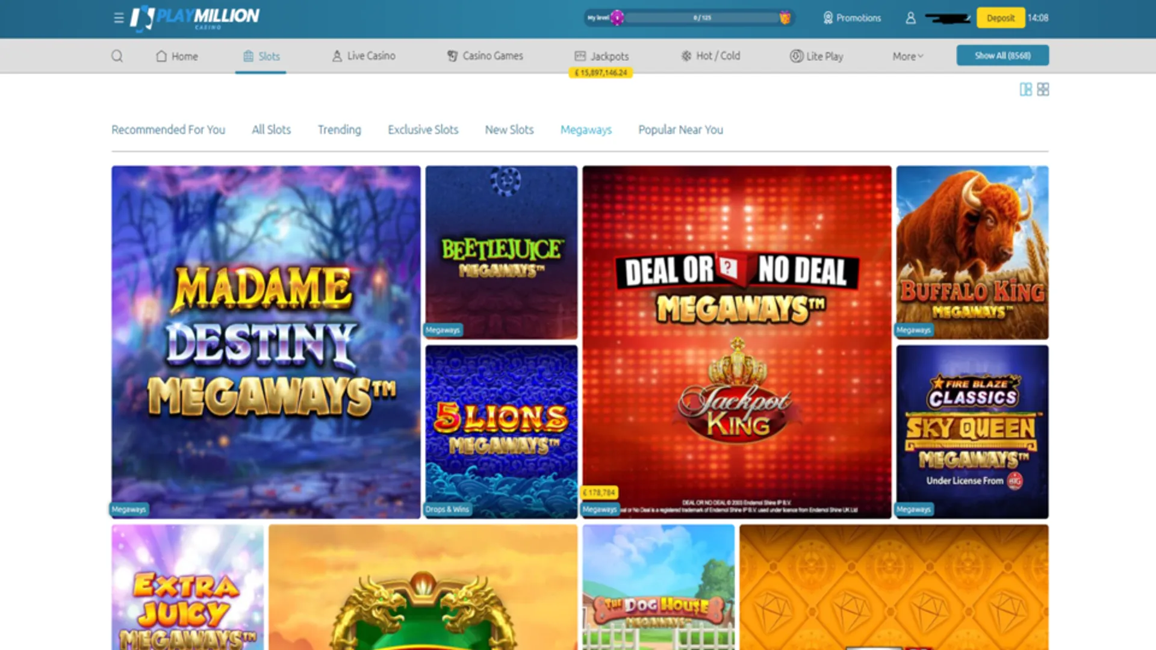Select Popular Near You category
The image size is (1156, 650).
coord(680,129)
